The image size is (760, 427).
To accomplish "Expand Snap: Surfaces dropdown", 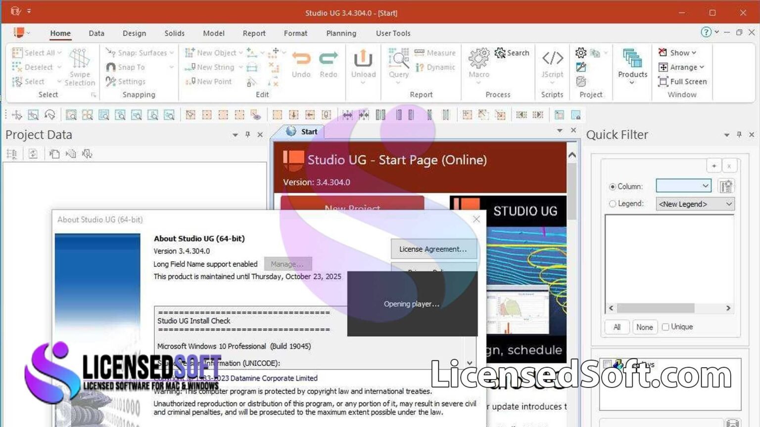I will click(x=172, y=53).
